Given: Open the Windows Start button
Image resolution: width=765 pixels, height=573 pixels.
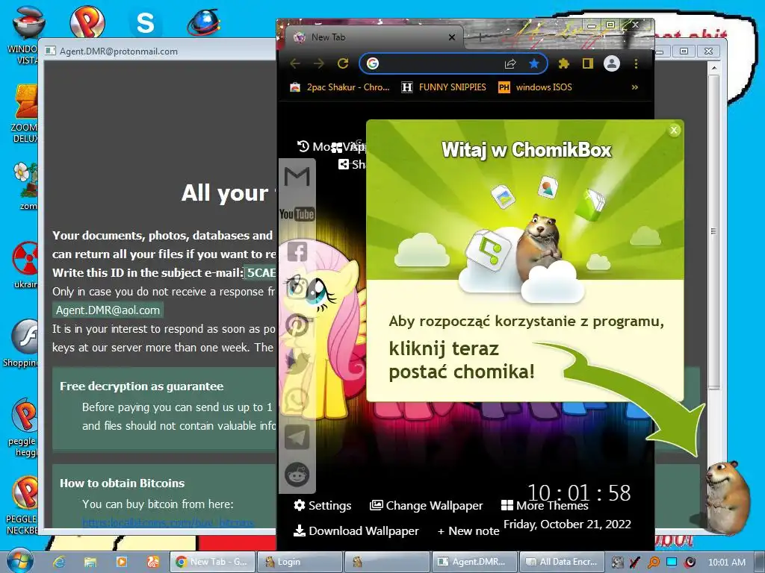Looking at the screenshot, I should click(19, 561).
